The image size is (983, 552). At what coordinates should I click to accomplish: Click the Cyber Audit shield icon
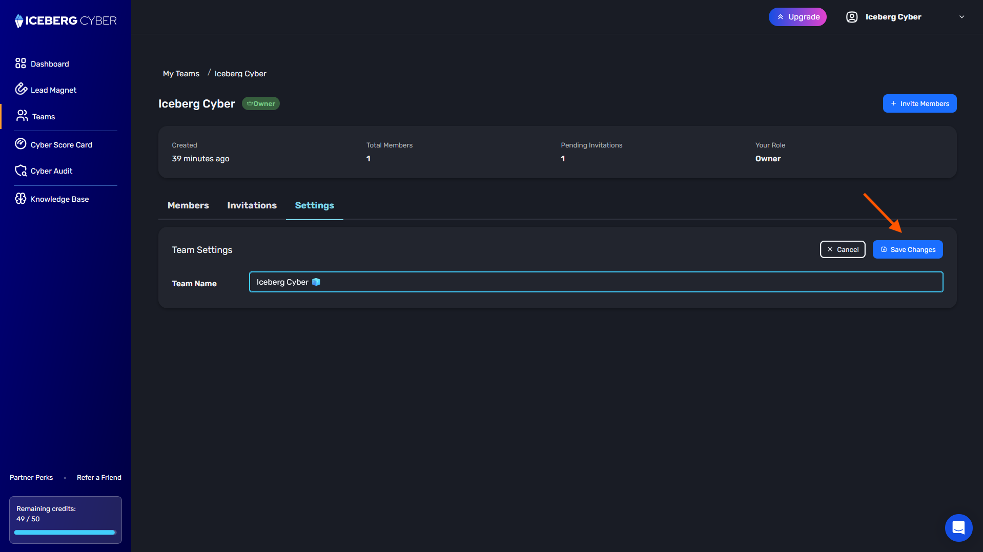point(21,171)
